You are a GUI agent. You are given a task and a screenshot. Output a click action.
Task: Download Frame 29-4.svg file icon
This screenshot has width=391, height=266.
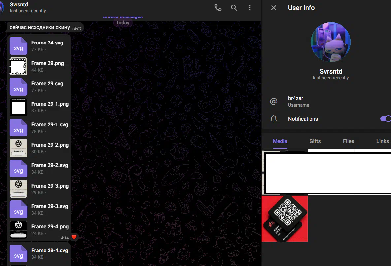(18, 253)
